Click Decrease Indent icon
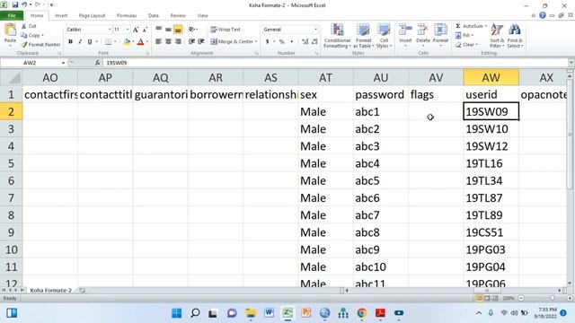Screen dimensions: 575x323 191,42
